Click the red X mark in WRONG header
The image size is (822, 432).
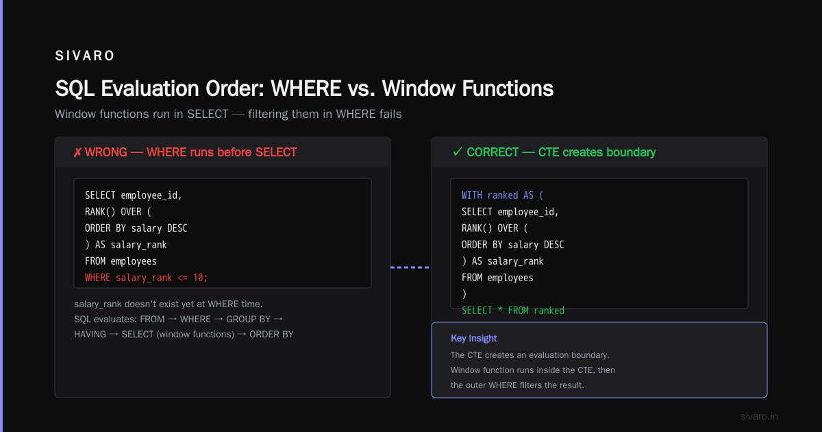coord(77,152)
